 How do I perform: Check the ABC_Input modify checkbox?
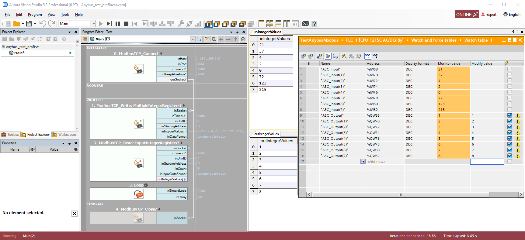509,69
